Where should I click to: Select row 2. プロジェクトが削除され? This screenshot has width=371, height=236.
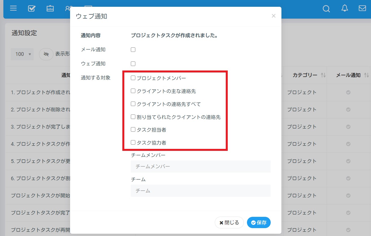click(x=40, y=110)
